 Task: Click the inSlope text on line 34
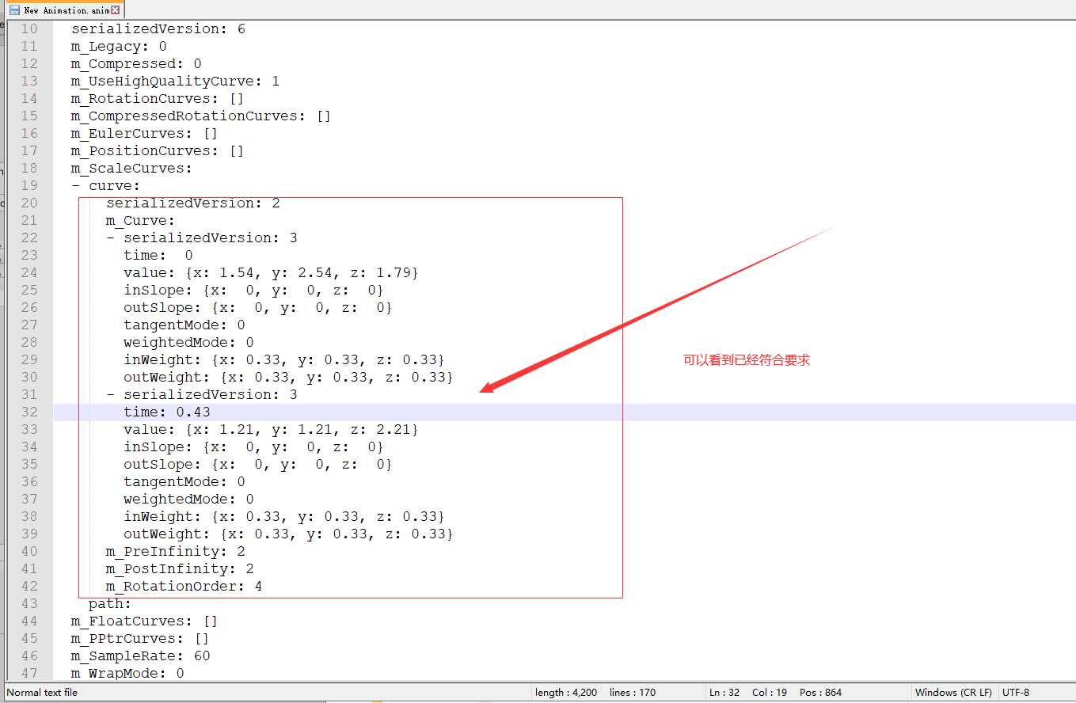253,446
